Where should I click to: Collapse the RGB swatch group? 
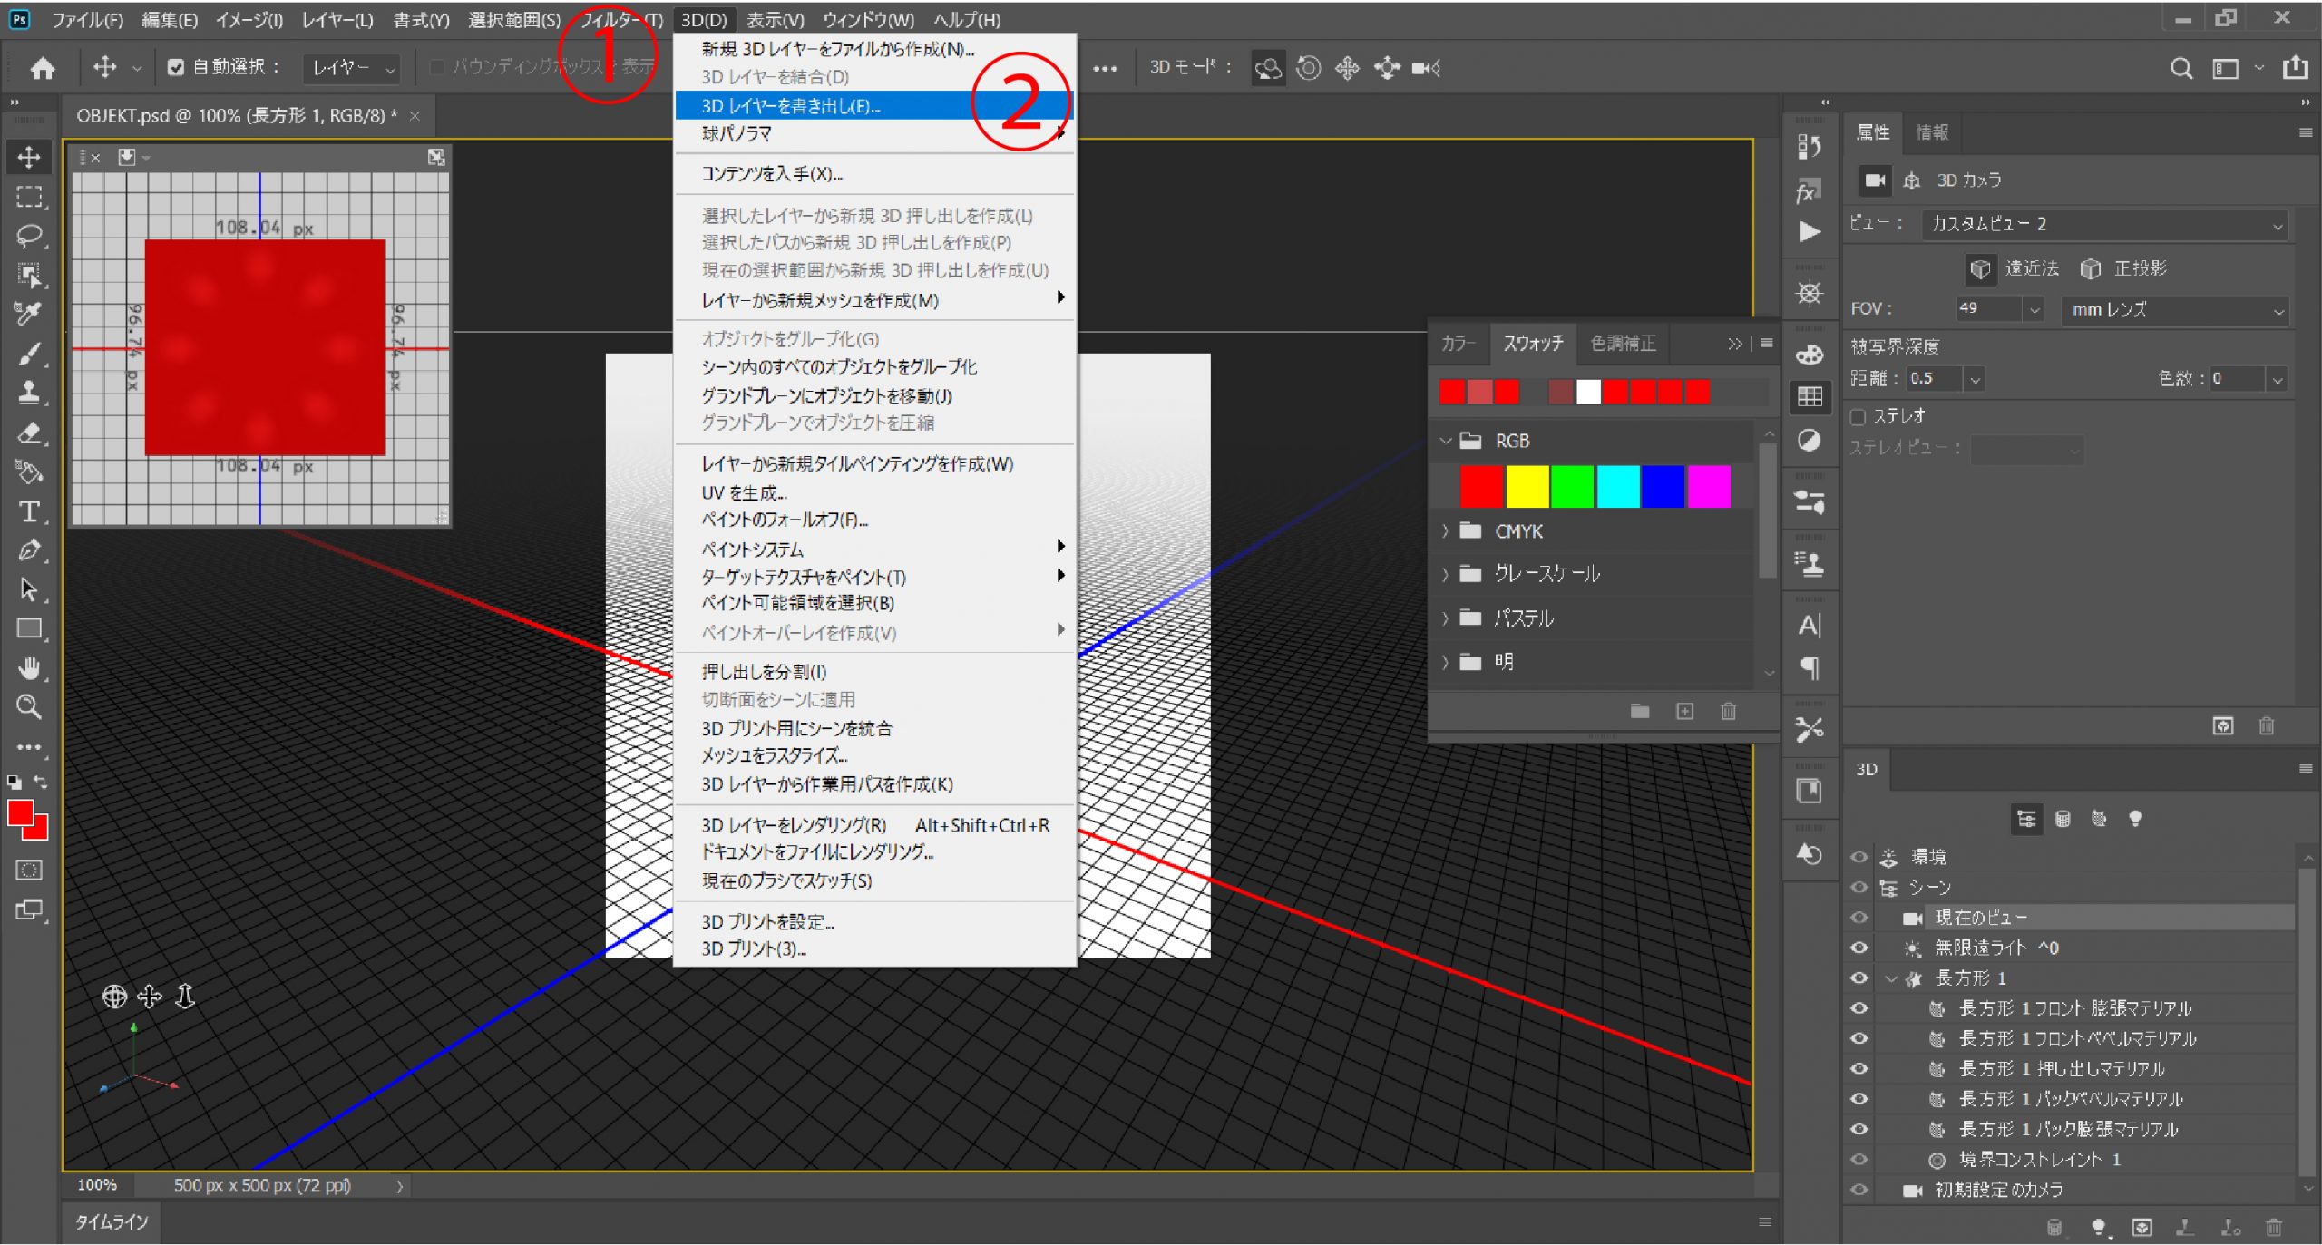click(x=1445, y=442)
